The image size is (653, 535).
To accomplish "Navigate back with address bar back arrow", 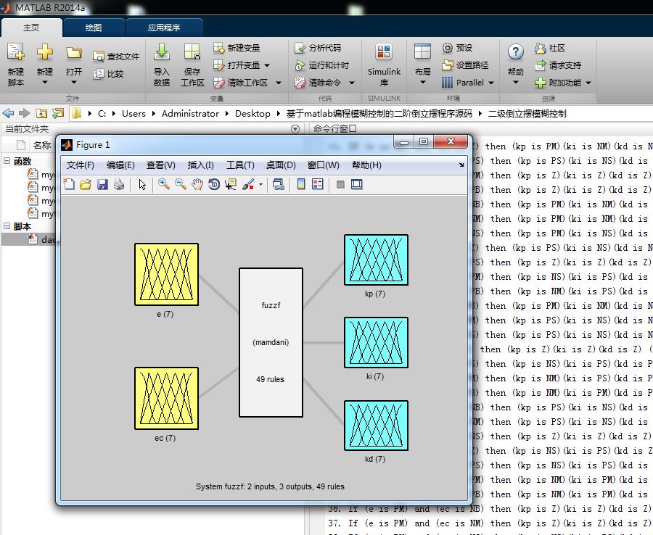I will (8, 113).
